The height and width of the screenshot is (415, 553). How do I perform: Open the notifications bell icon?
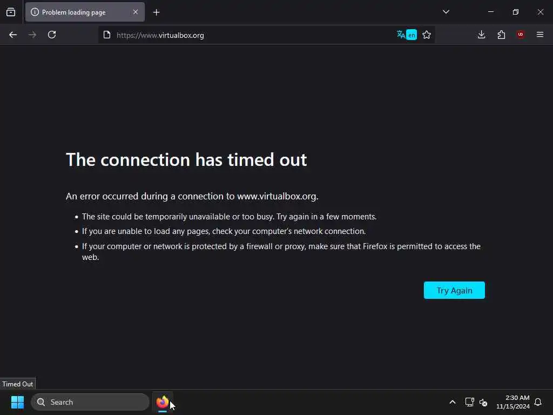pos(538,402)
